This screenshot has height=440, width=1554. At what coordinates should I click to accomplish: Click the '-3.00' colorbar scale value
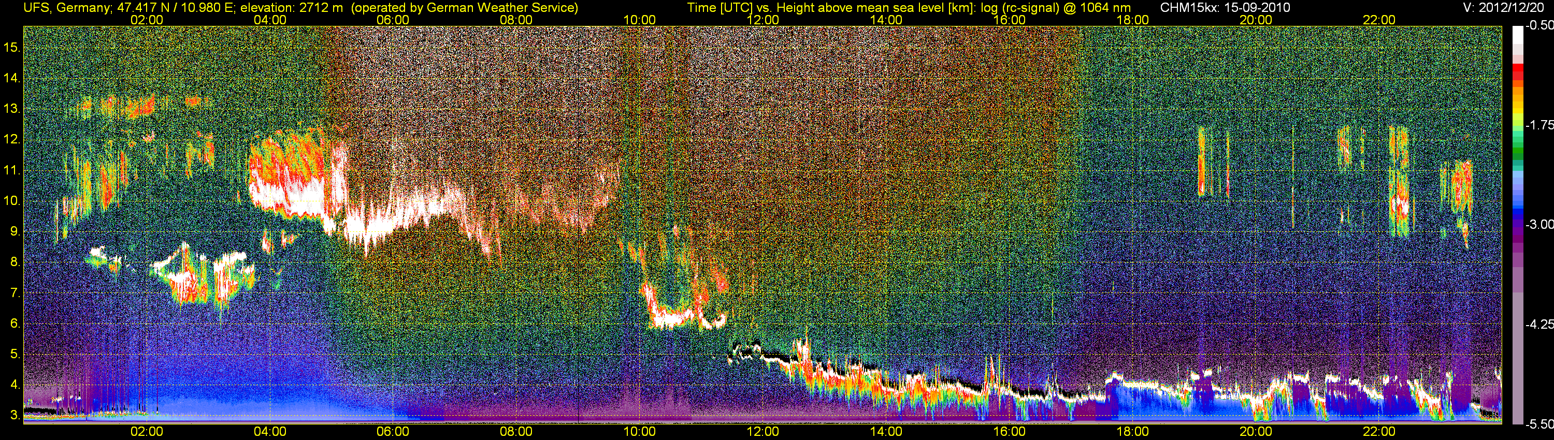point(1539,225)
